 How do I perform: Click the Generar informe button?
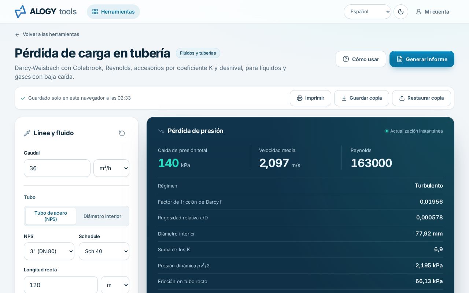pyautogui.click(x=422, y=59)
